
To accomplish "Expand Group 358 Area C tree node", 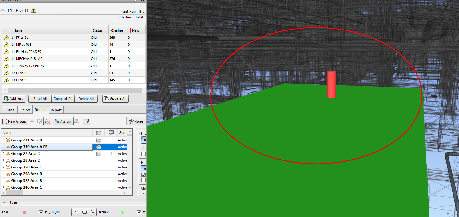I will 4,167.
